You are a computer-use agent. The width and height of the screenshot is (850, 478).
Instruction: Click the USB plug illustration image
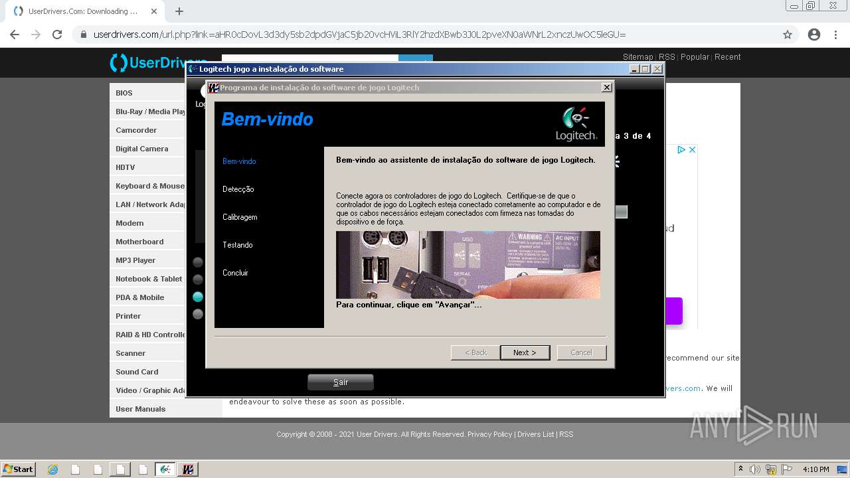click(468, 265)
